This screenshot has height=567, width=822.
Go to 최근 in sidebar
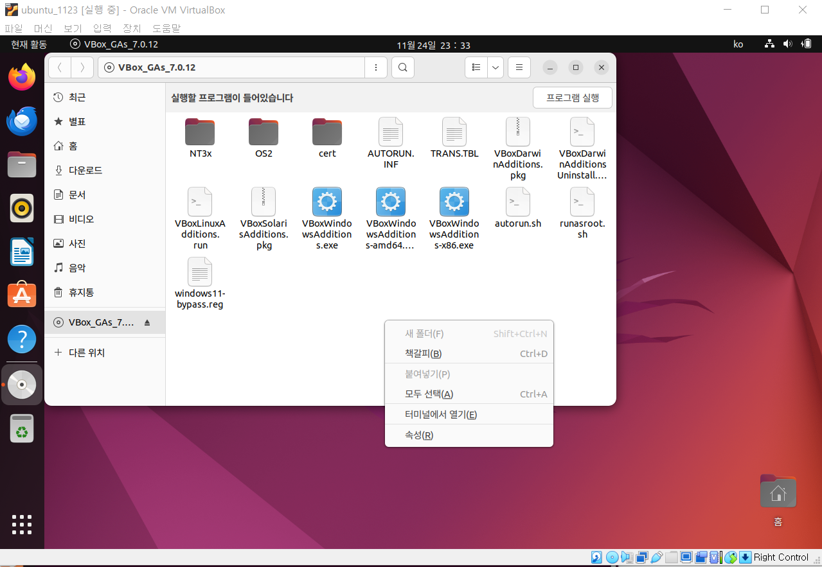pos(105,97)
